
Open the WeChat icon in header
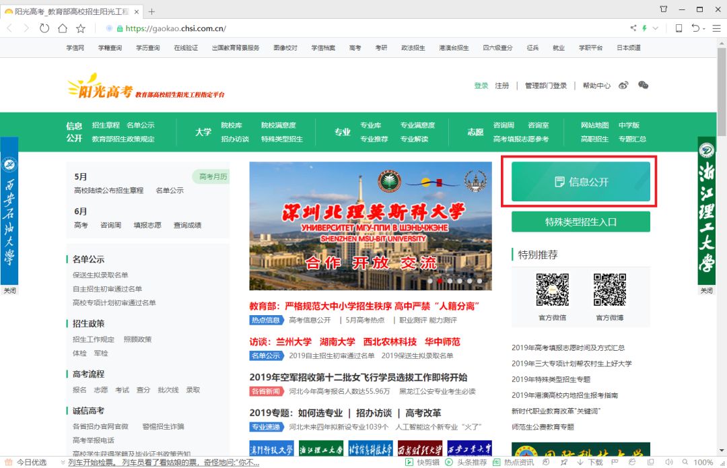644,85
